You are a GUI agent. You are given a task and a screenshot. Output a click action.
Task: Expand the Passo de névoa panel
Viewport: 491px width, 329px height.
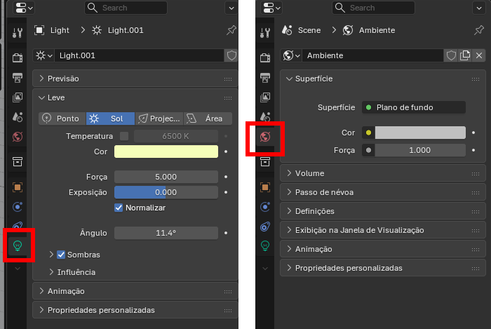(x=383, y=192)
